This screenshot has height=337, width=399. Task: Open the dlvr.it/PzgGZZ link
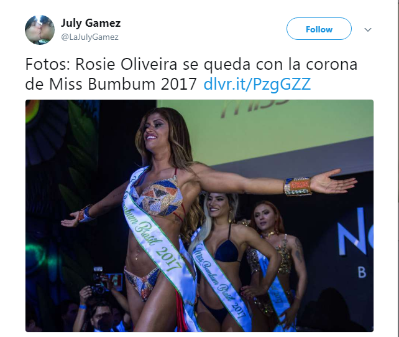tap(257, 84)
